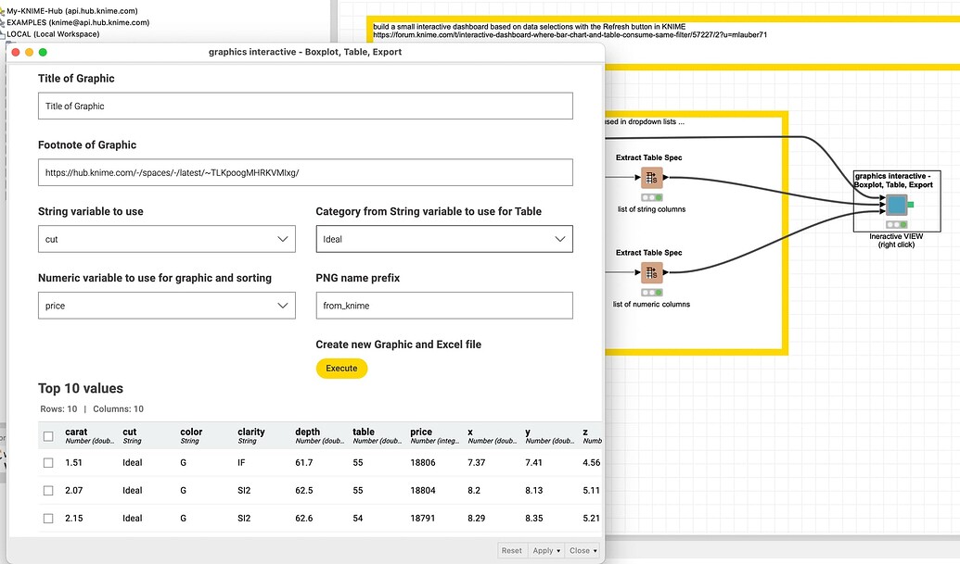Viewport: 960px width, 564px height.
Task: Expand the Apply button's dropdown arrow
Action: tap(557, 549)
